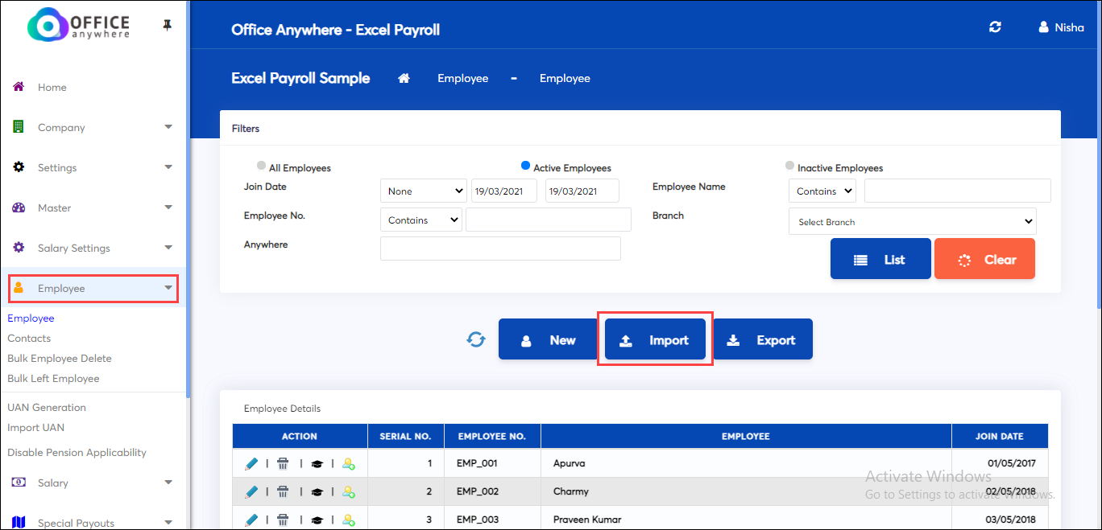Click add-user icon in Praveen Kumar row
This screenshot has height=530, width=1102.
point(349,520)
